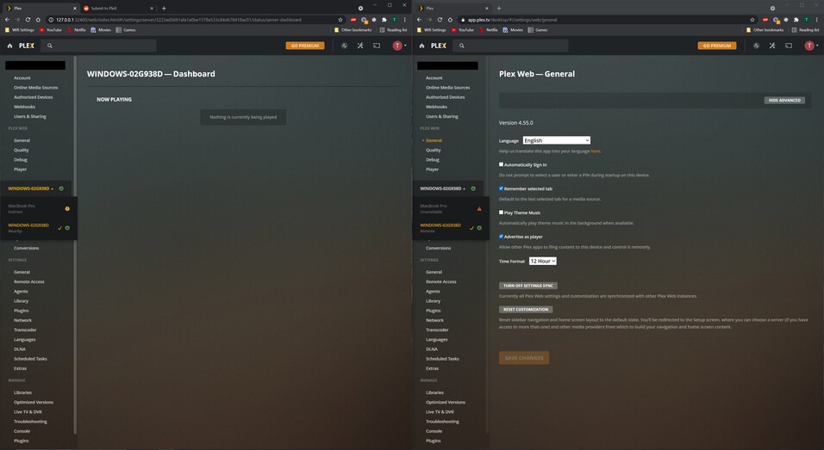
Task: Enable Automatically Sign In checkbox
Action: point(501,164)
